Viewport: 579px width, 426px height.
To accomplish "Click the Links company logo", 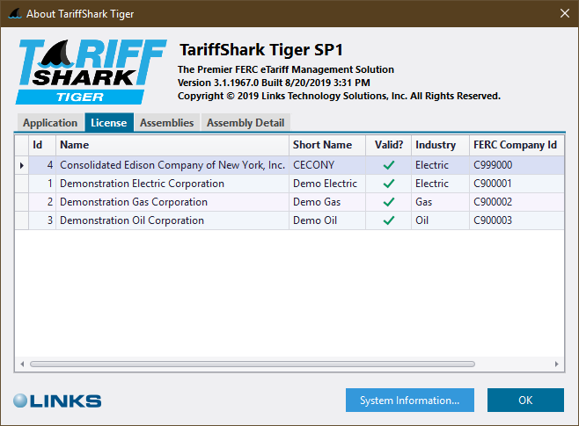I will click(57, 401).
